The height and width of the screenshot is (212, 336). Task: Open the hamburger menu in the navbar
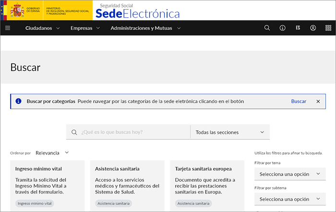coord(8,28)
